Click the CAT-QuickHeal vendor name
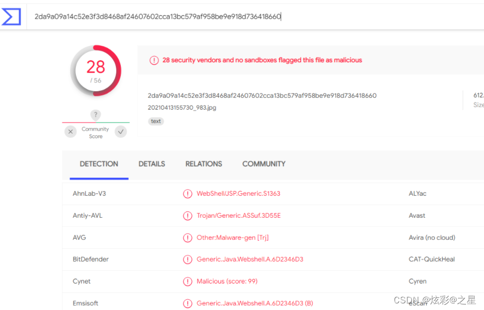Viewport: 484px width, 310px height. click(431, 260)
